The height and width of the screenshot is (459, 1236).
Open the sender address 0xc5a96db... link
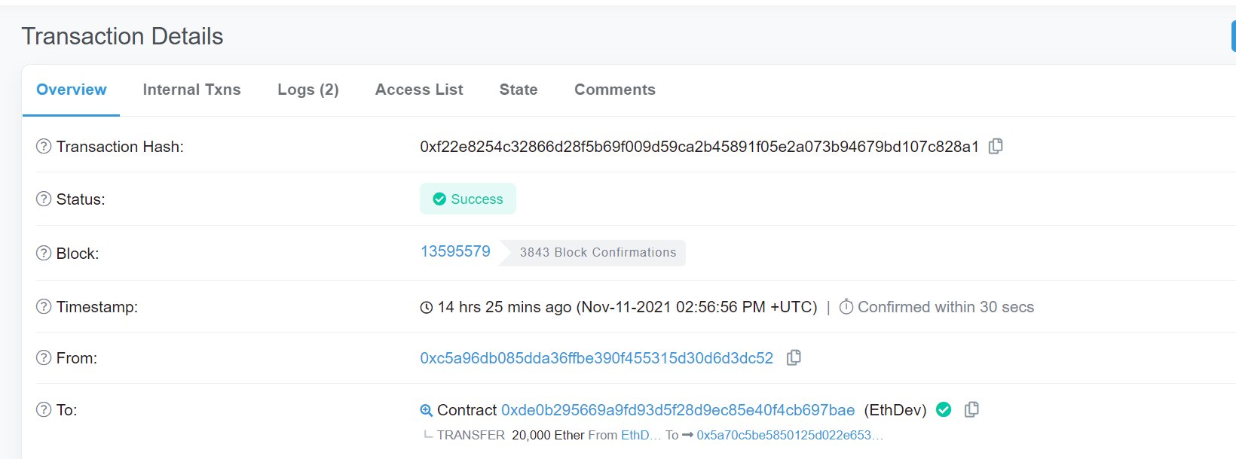click(596, 358)
